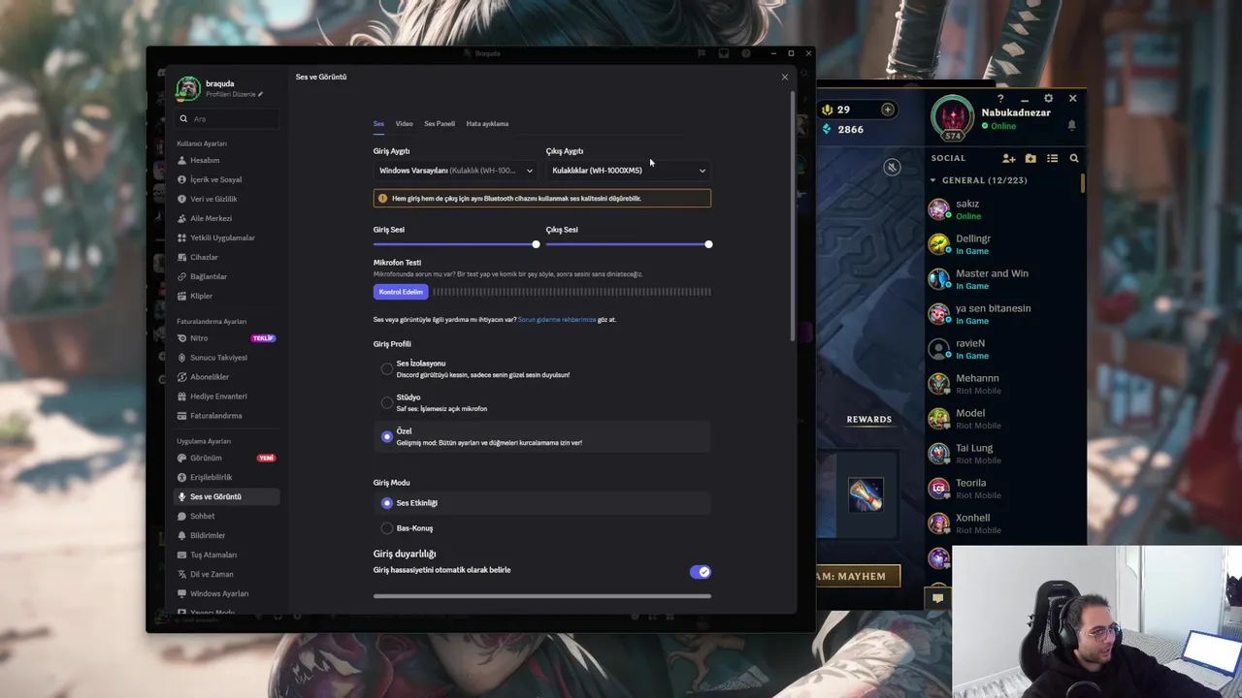Screen dimensions: 1242x698
Task: Open Klipler clips settings
Action: coord(226,296)
